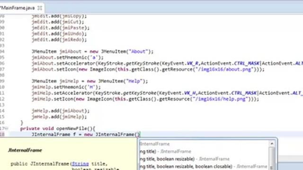Screen dimensions: 303x170
Task: Place cursor on the jmEdit.add(jmiPaste) line
Action: click(x=61, y=28)
